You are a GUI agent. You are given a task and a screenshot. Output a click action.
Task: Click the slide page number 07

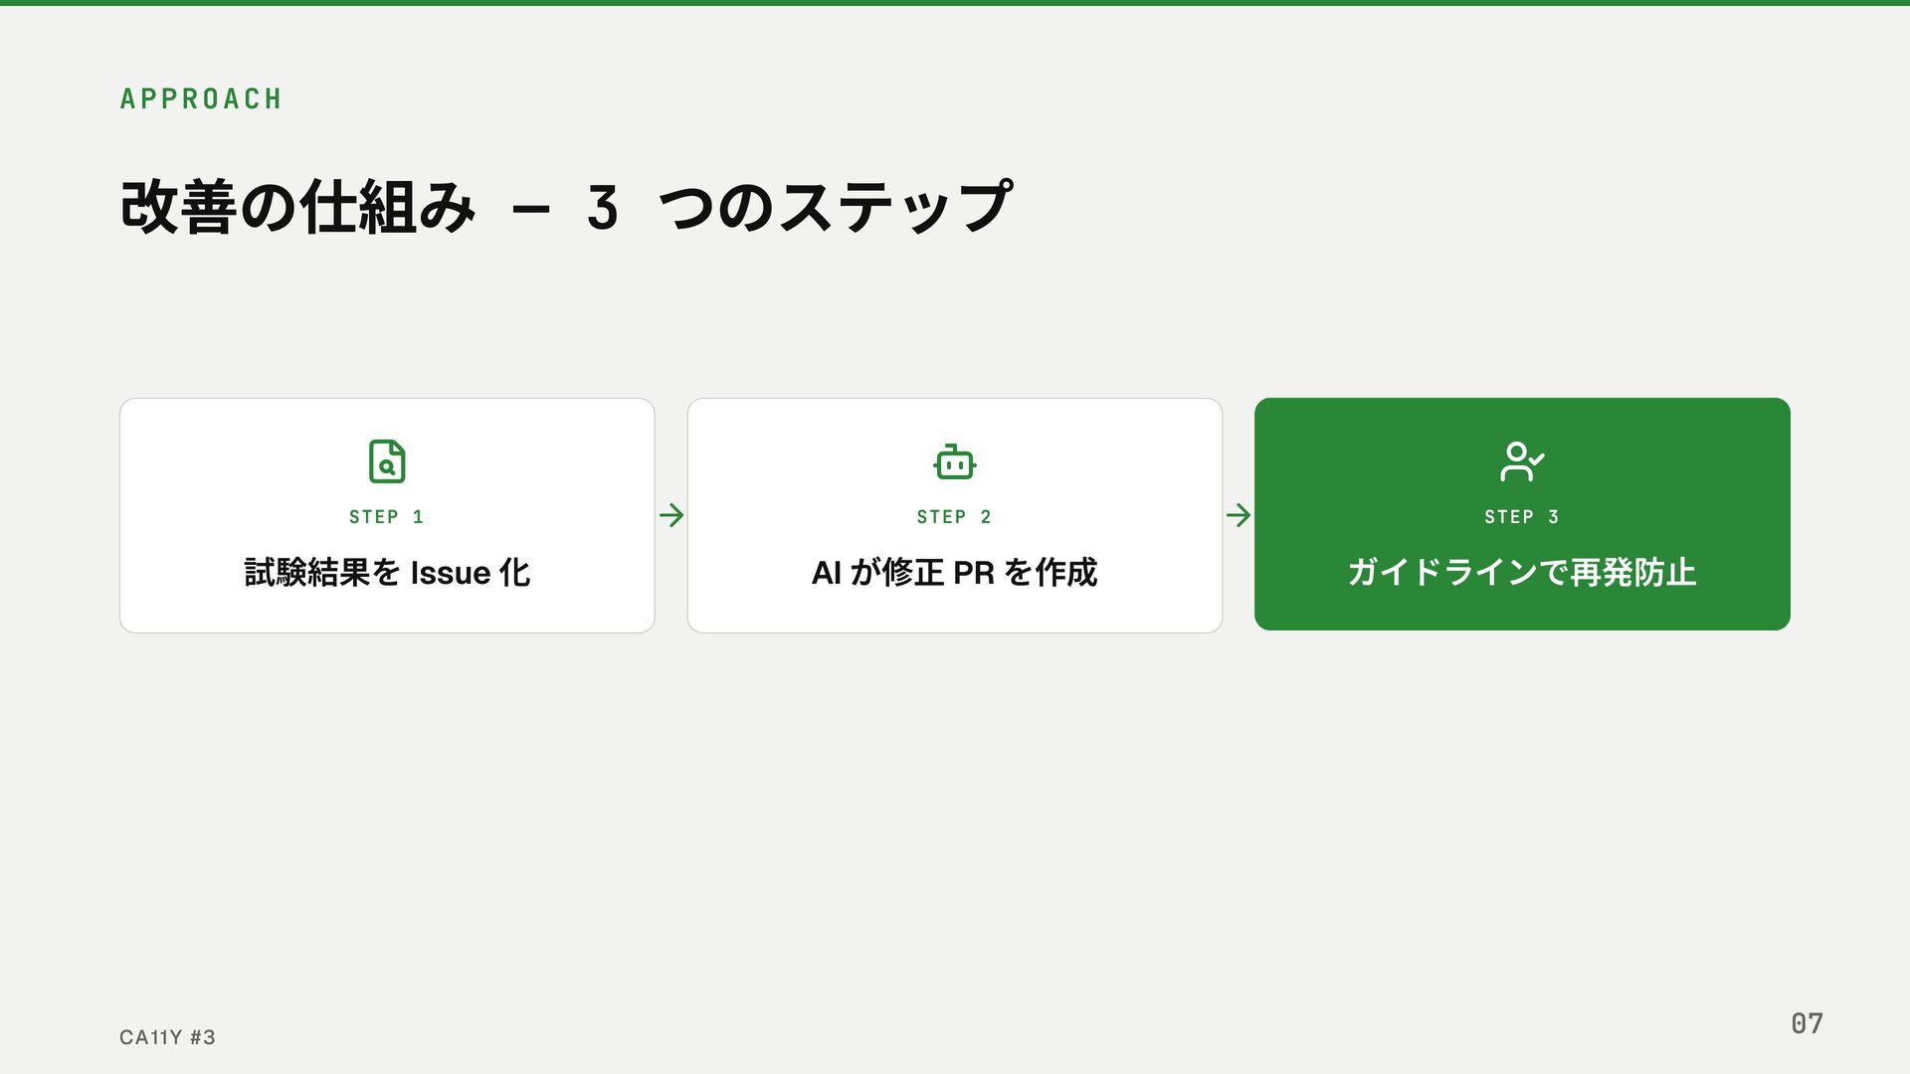click(1807, 1023)
